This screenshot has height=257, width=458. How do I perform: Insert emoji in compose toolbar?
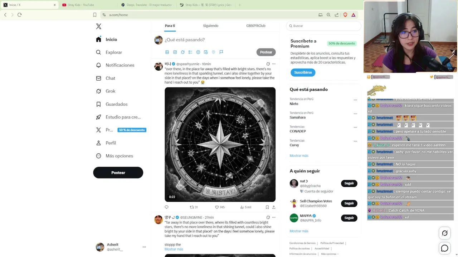(198, 52)
